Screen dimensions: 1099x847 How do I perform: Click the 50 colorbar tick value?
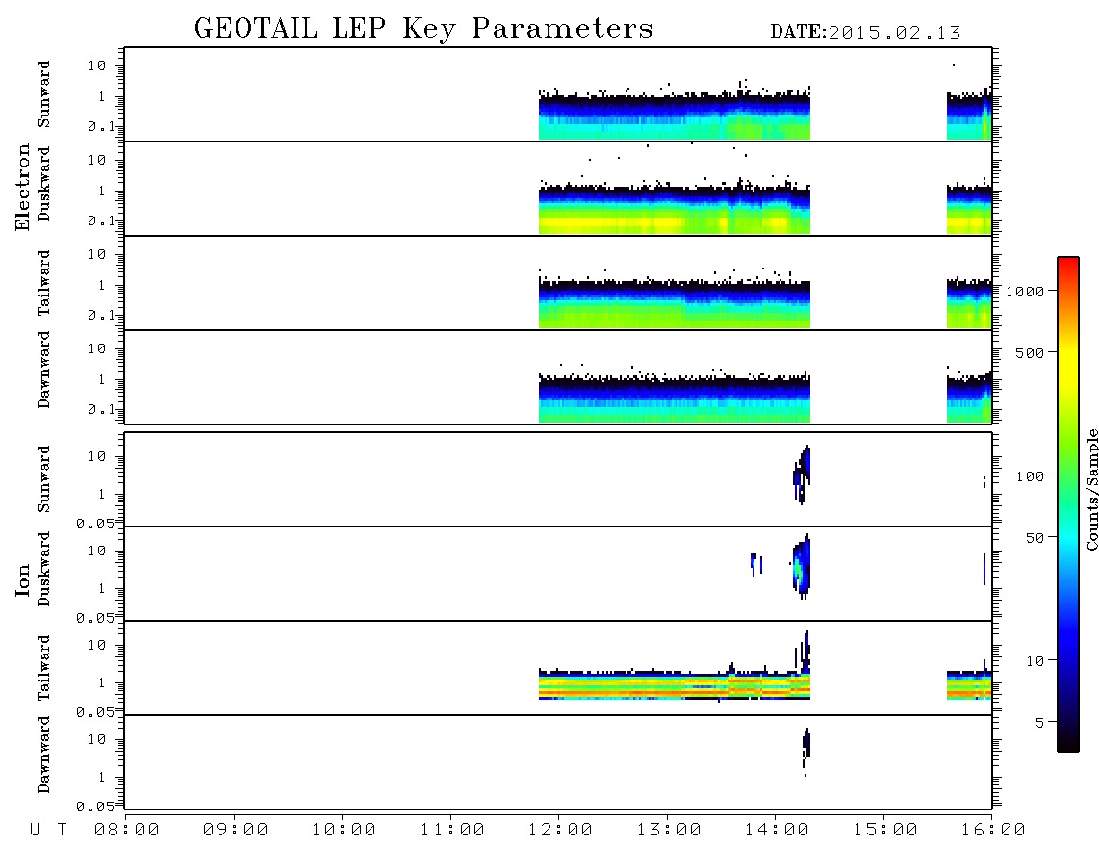pyautogui.click(x=1034, y=538)
